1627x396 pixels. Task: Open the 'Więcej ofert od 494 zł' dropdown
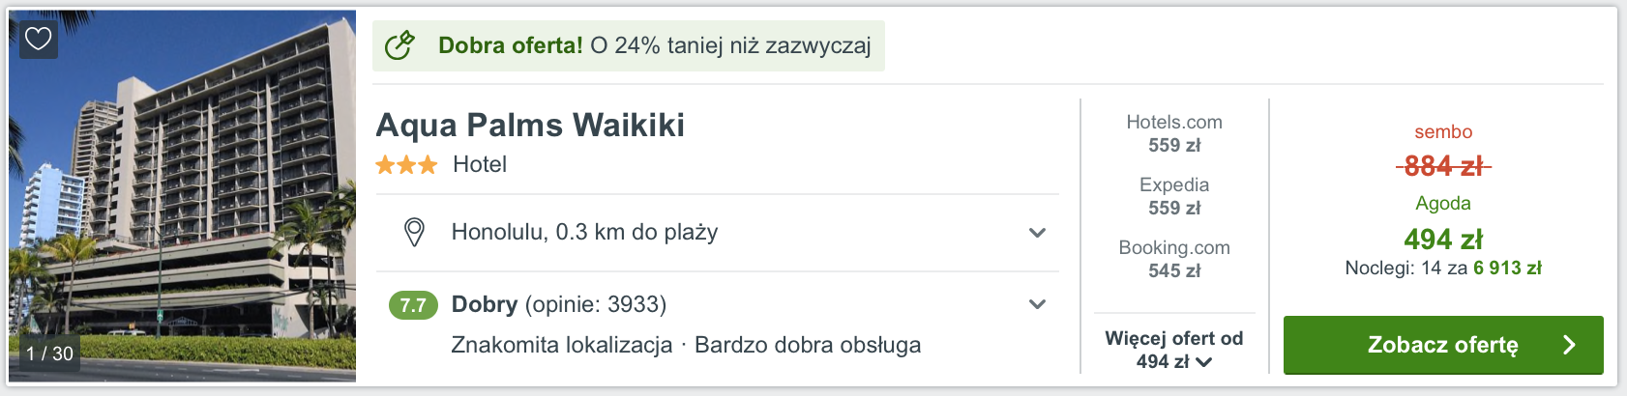coord(1174,350)
